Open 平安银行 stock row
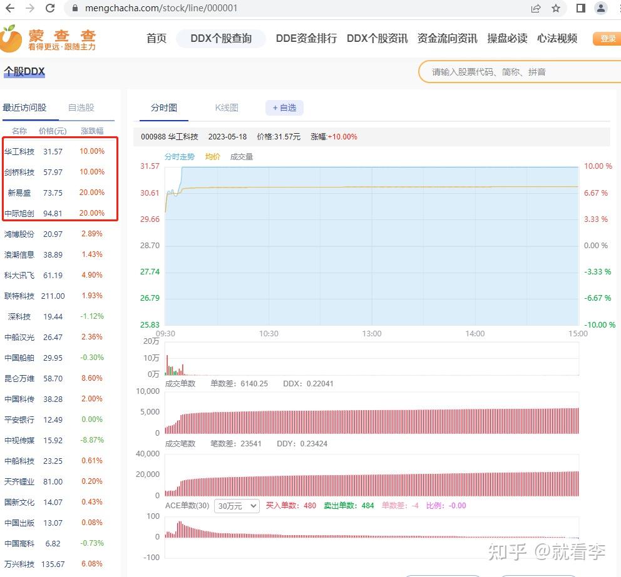 tap(54, 419)
